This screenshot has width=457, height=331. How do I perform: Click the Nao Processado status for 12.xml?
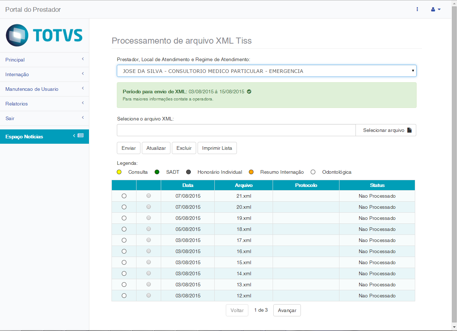coord(377,296)
